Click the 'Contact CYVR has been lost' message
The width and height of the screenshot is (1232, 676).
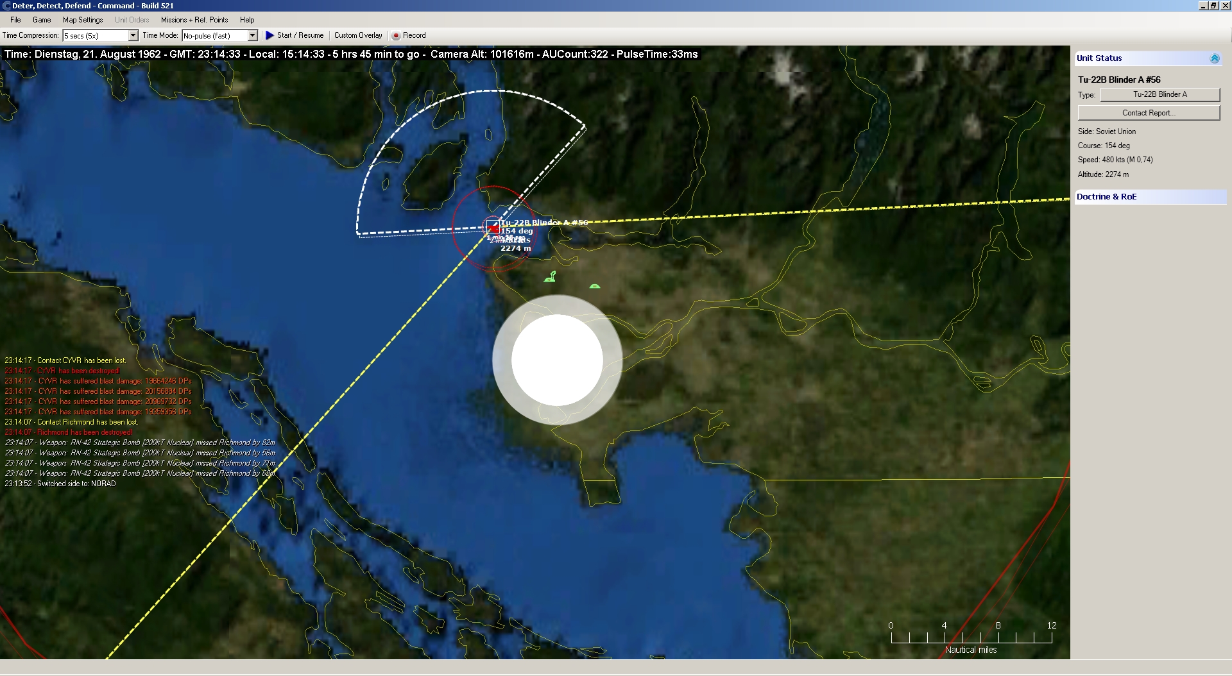[65, 360]
